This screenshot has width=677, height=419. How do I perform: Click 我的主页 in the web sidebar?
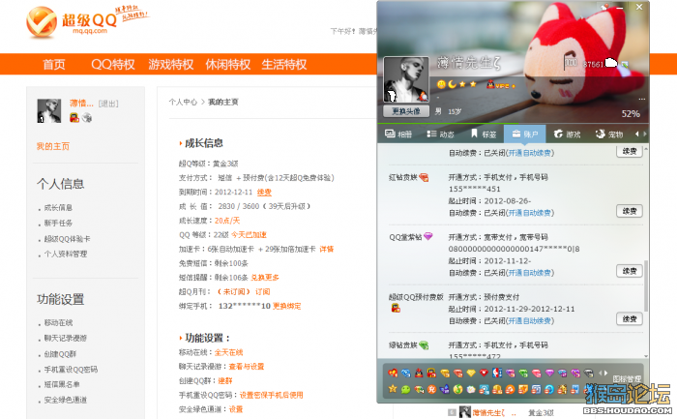pyautogui.click(x=52, y=146)
